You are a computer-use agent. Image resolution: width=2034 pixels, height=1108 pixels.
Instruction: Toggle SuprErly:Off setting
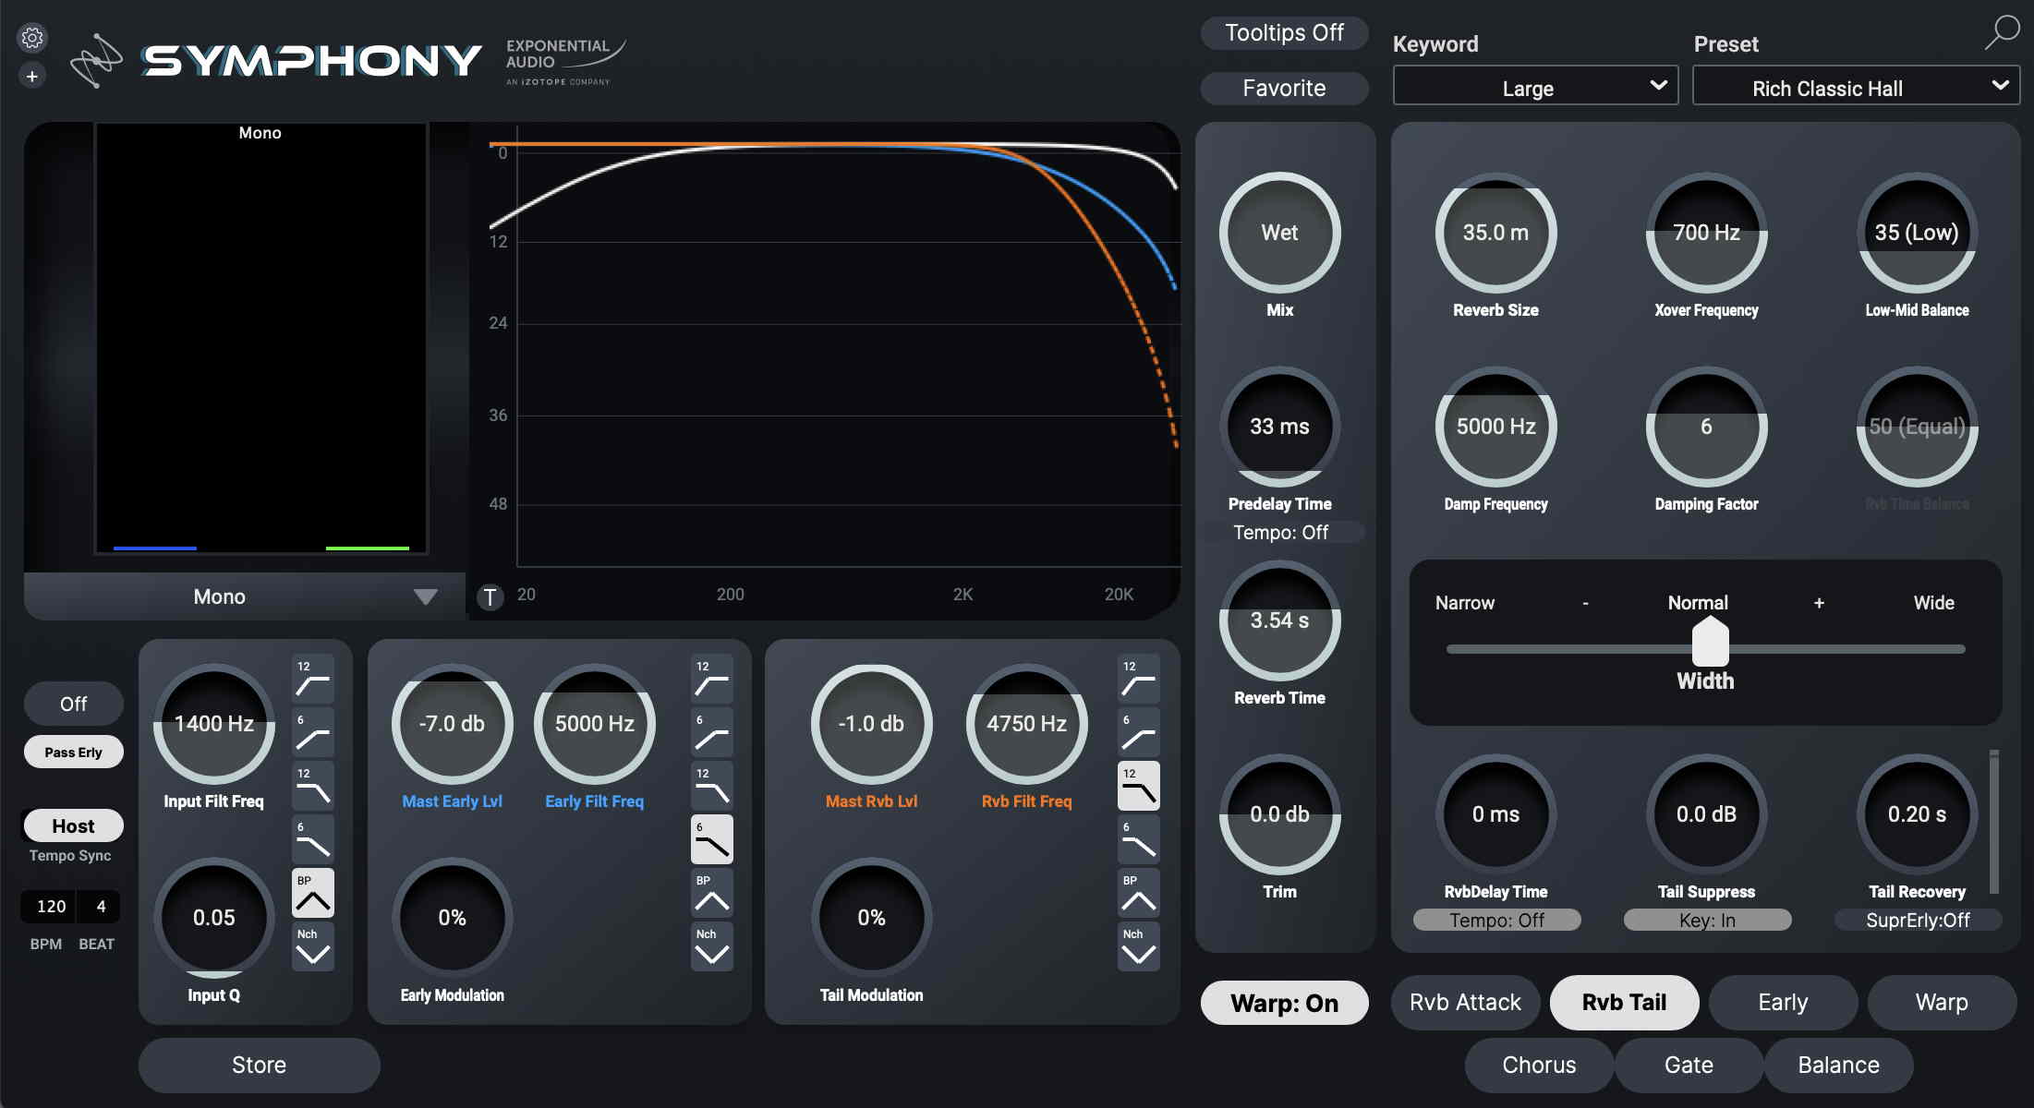pyautogui.click(x=1918, y=921)
